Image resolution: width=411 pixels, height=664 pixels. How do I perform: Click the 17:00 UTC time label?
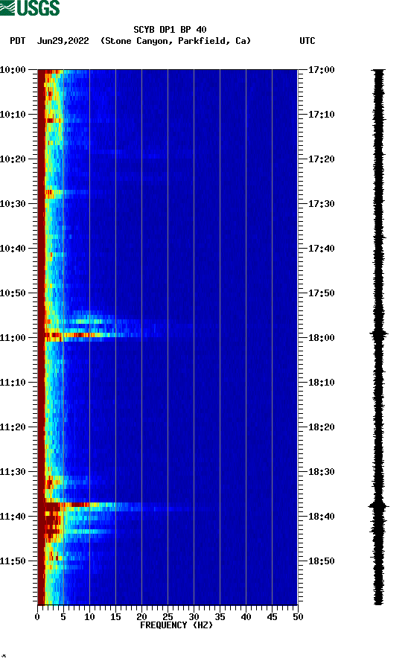tap(321, 70)
